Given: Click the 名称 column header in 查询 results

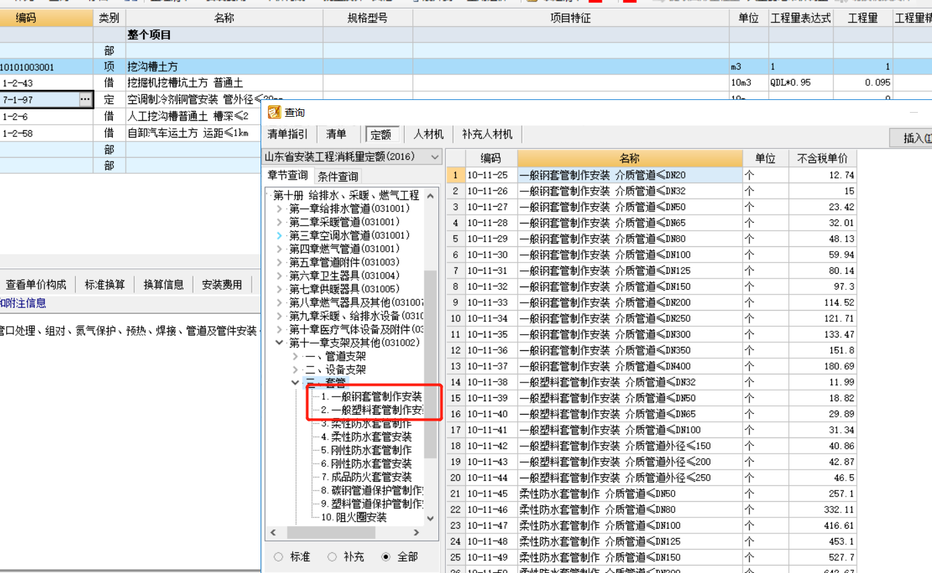Looking at the screenshot, I should [x=629, y=159].
